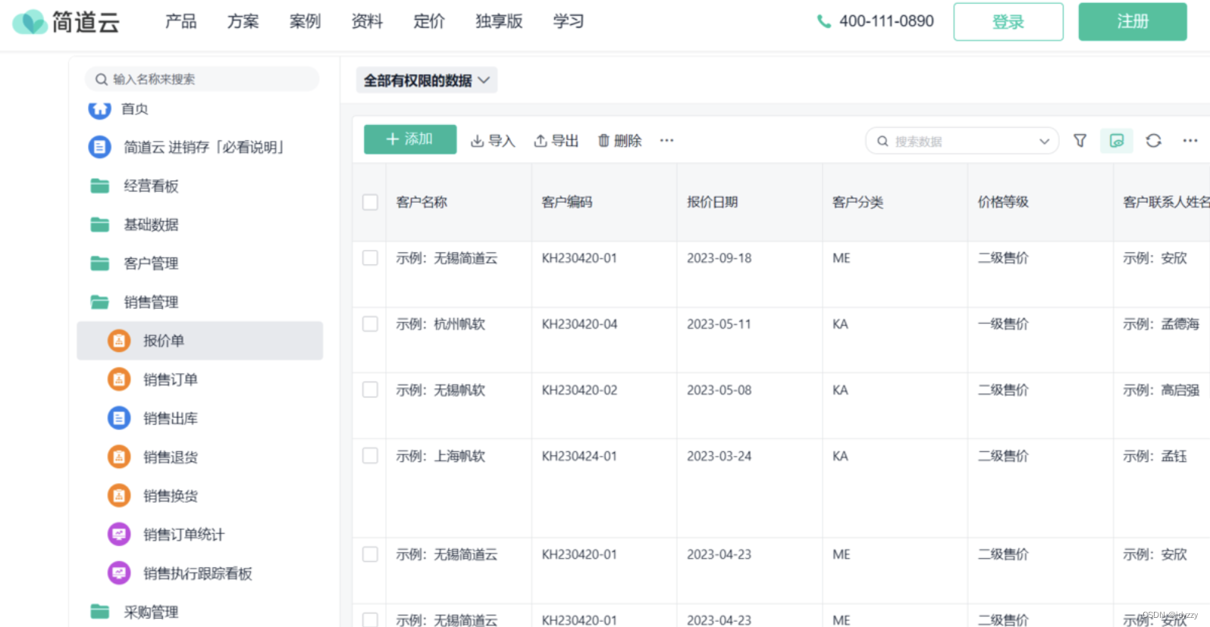Expand the search data field dropdown arrow

1044,142
